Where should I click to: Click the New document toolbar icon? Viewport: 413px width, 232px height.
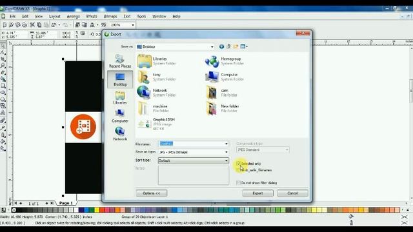click(5, 24)
